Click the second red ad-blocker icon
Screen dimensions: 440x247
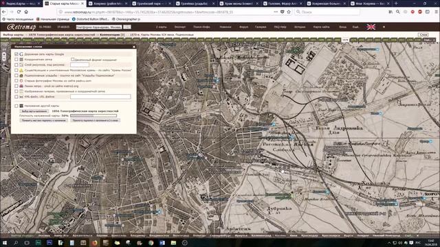[x=420, y=12]
